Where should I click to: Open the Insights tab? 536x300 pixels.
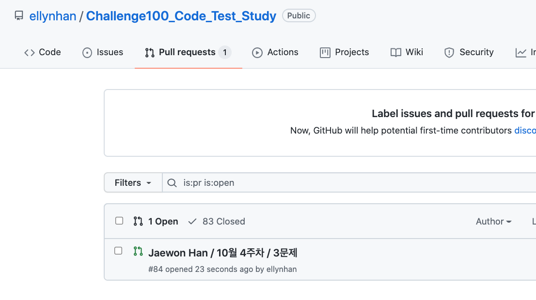526,53
